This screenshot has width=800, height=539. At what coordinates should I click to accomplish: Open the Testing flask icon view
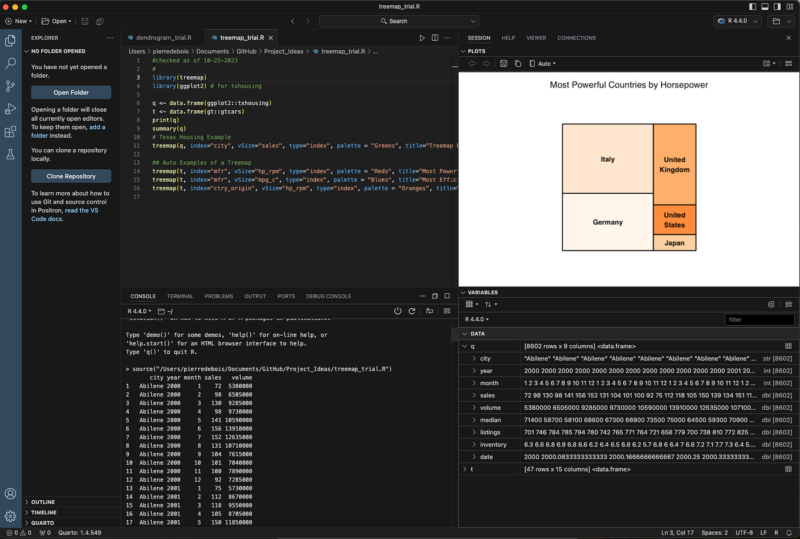click(x=10, y=154)
